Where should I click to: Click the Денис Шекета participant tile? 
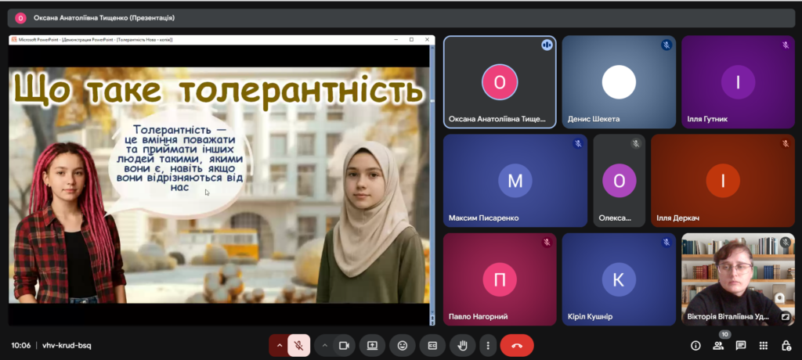coord(619,82)
